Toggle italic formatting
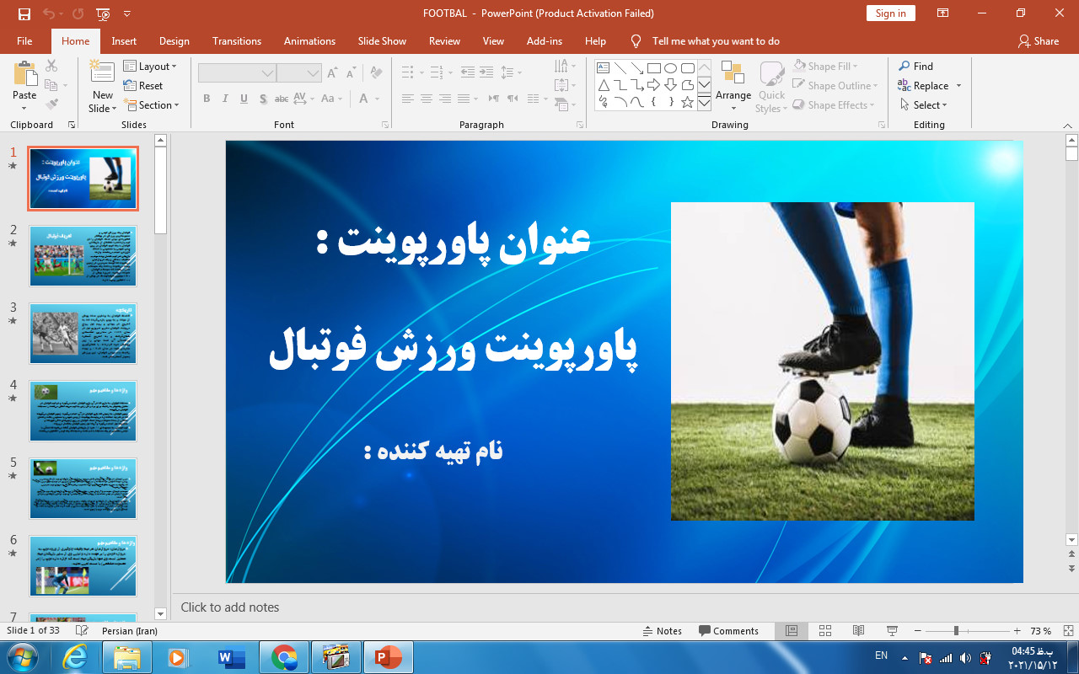 click(x=224, y=99)
